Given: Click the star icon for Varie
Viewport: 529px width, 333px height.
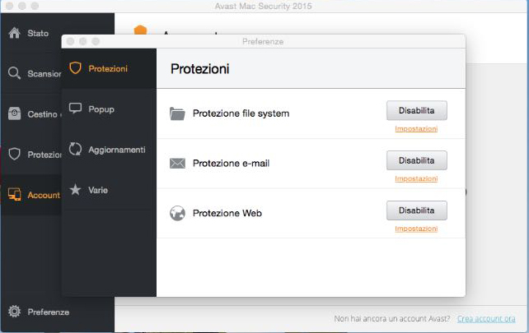Looking at the screenshot, I should (x=76, y=190).
